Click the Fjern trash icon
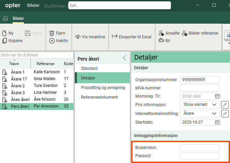230x163 pixels. tap(52, 33)
